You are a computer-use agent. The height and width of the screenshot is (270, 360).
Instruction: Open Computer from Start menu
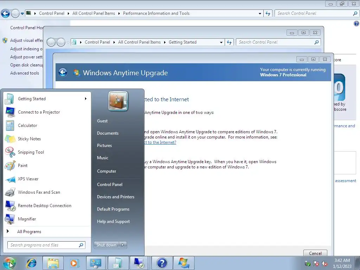pyautogui.click(x=107, y=171)
